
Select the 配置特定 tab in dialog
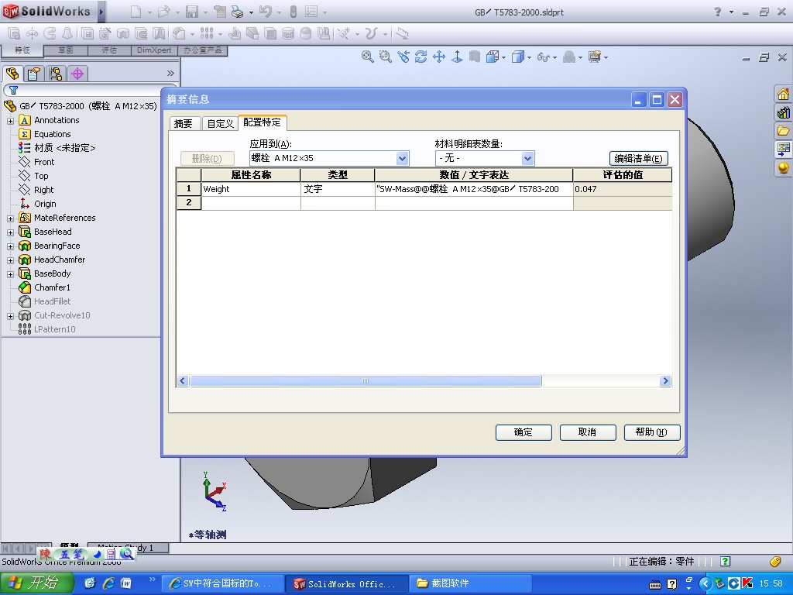tap(262, 122)
